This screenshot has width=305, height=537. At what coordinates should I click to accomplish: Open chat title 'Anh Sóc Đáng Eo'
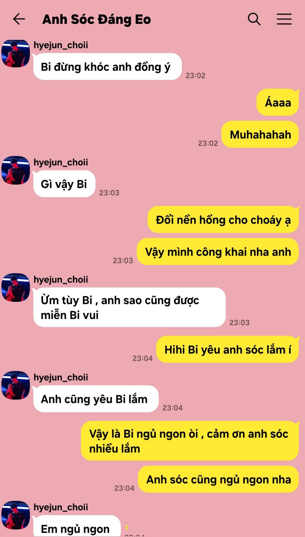pos(97,19)
